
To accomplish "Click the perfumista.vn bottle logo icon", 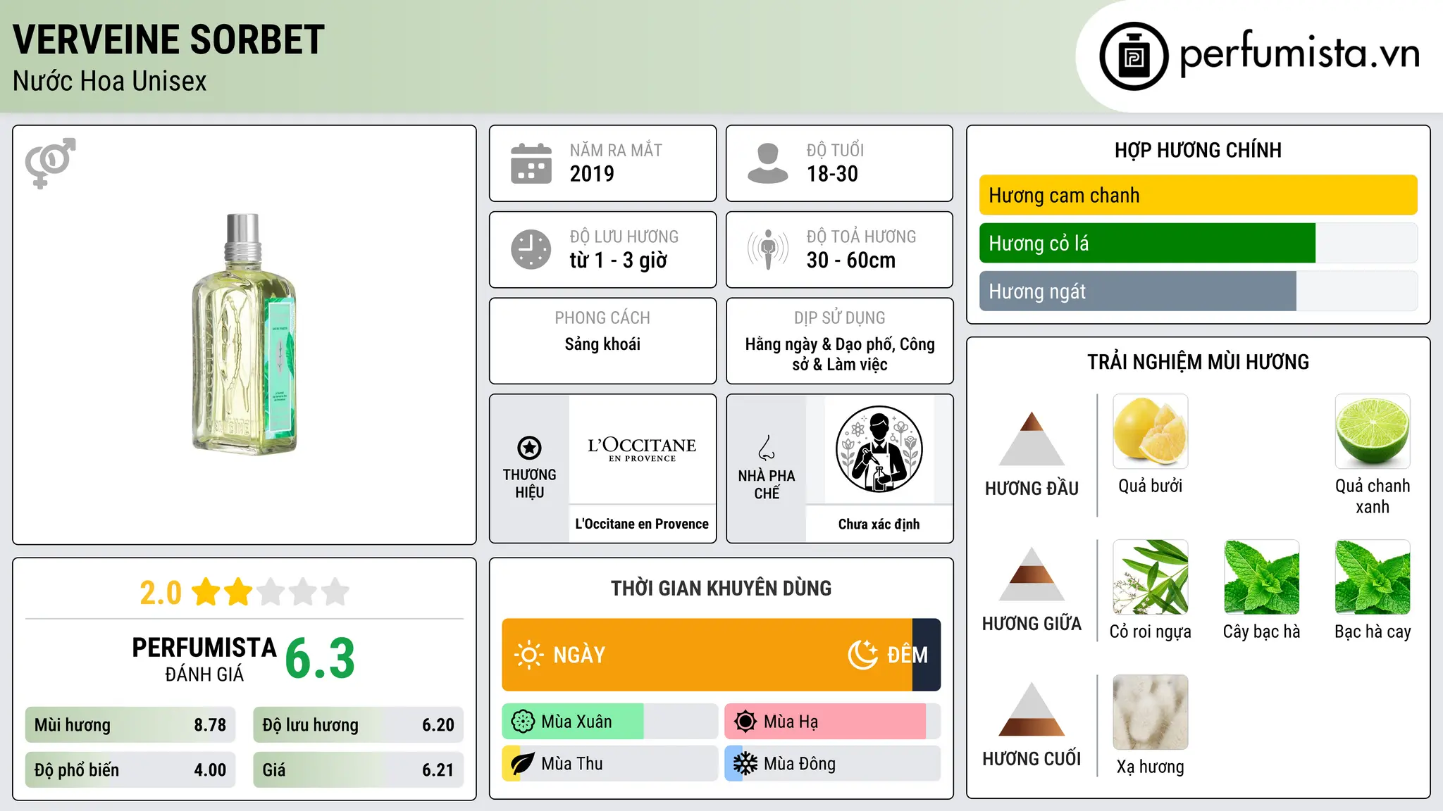I will point(1134,56).
